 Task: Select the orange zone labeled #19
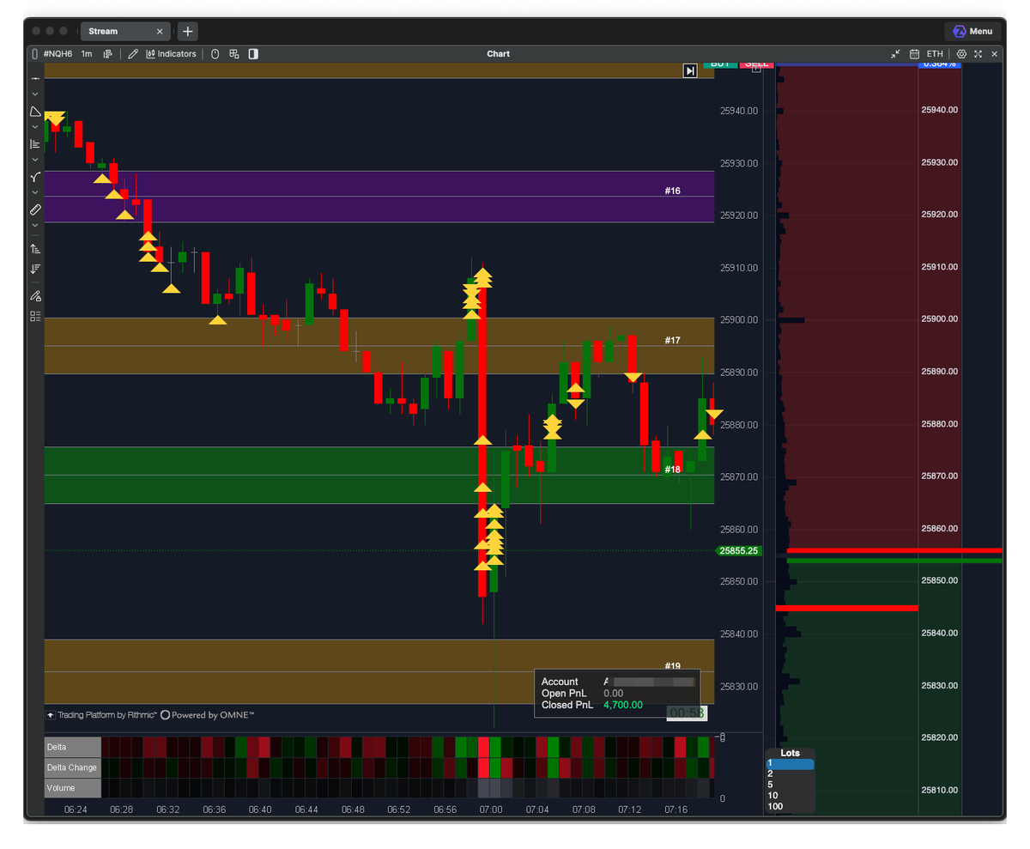point(379,671)
